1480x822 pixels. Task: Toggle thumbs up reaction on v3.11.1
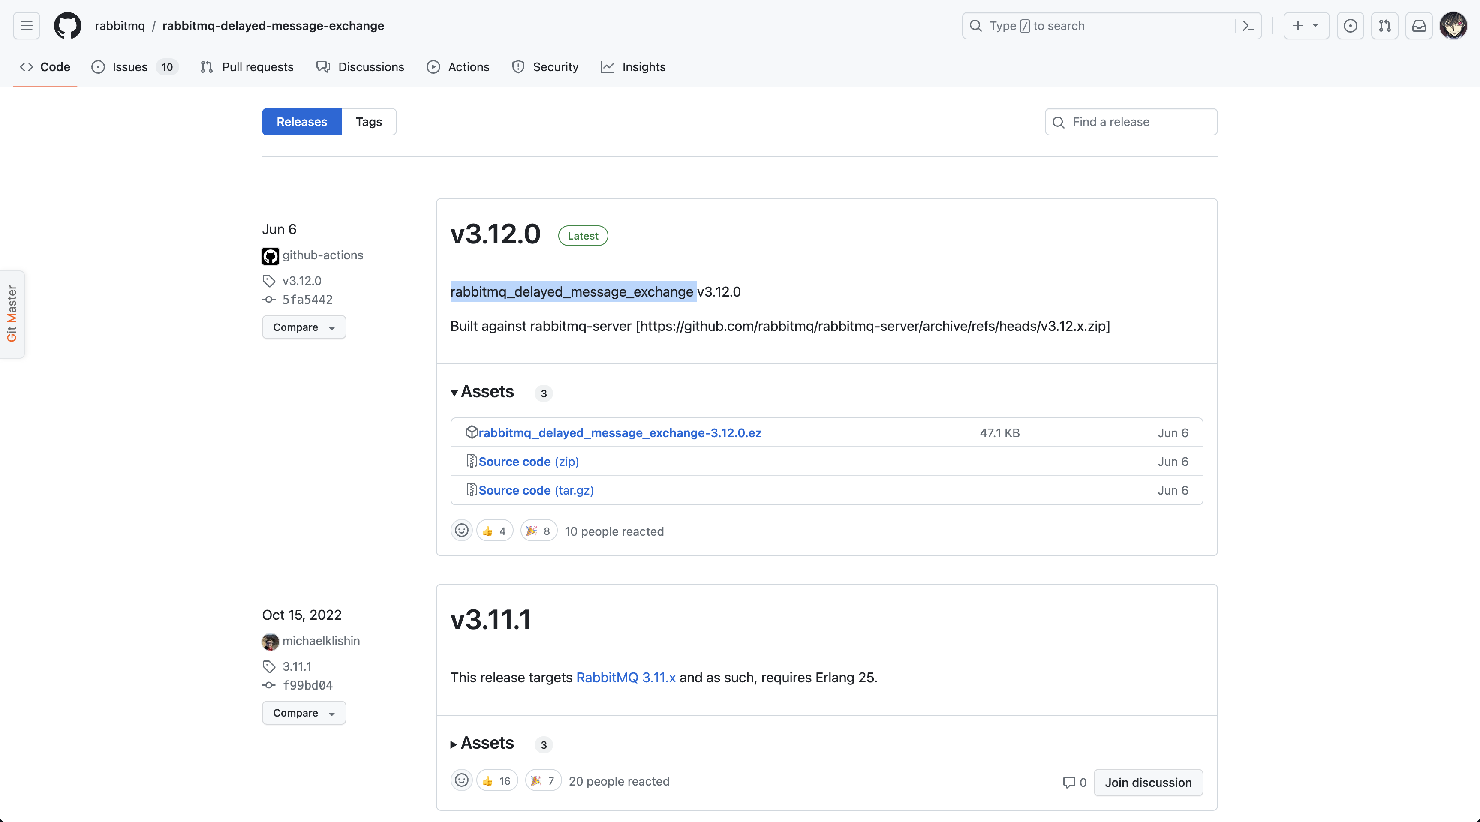[x=496, y=780]
